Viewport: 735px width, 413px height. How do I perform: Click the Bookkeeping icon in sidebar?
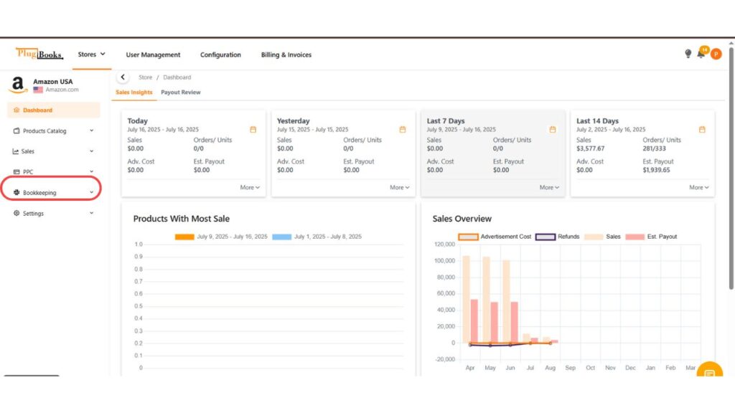(17, 192)
